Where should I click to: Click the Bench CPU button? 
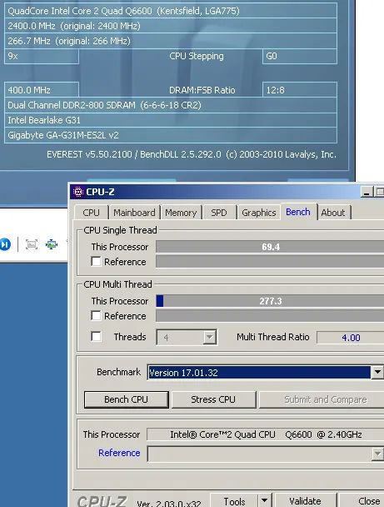(127, 399)
